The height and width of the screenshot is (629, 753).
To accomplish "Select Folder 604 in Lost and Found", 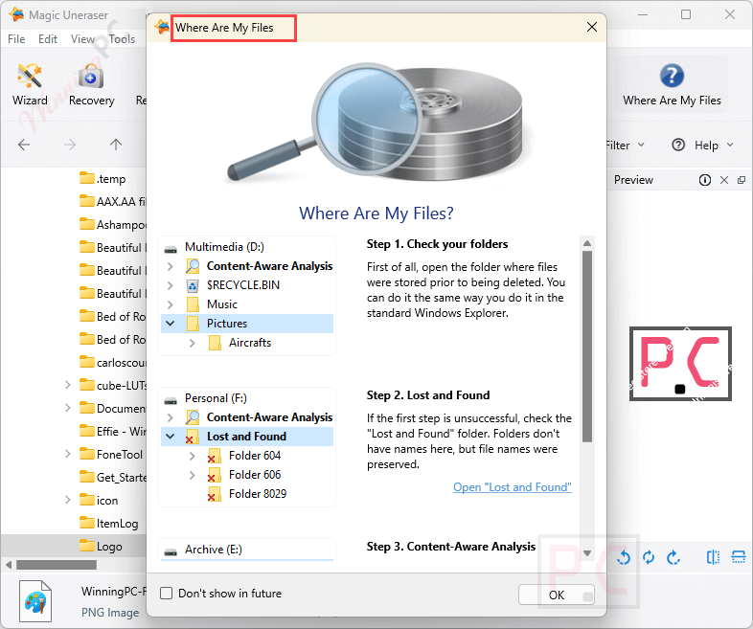I will [x=255, y=456].
